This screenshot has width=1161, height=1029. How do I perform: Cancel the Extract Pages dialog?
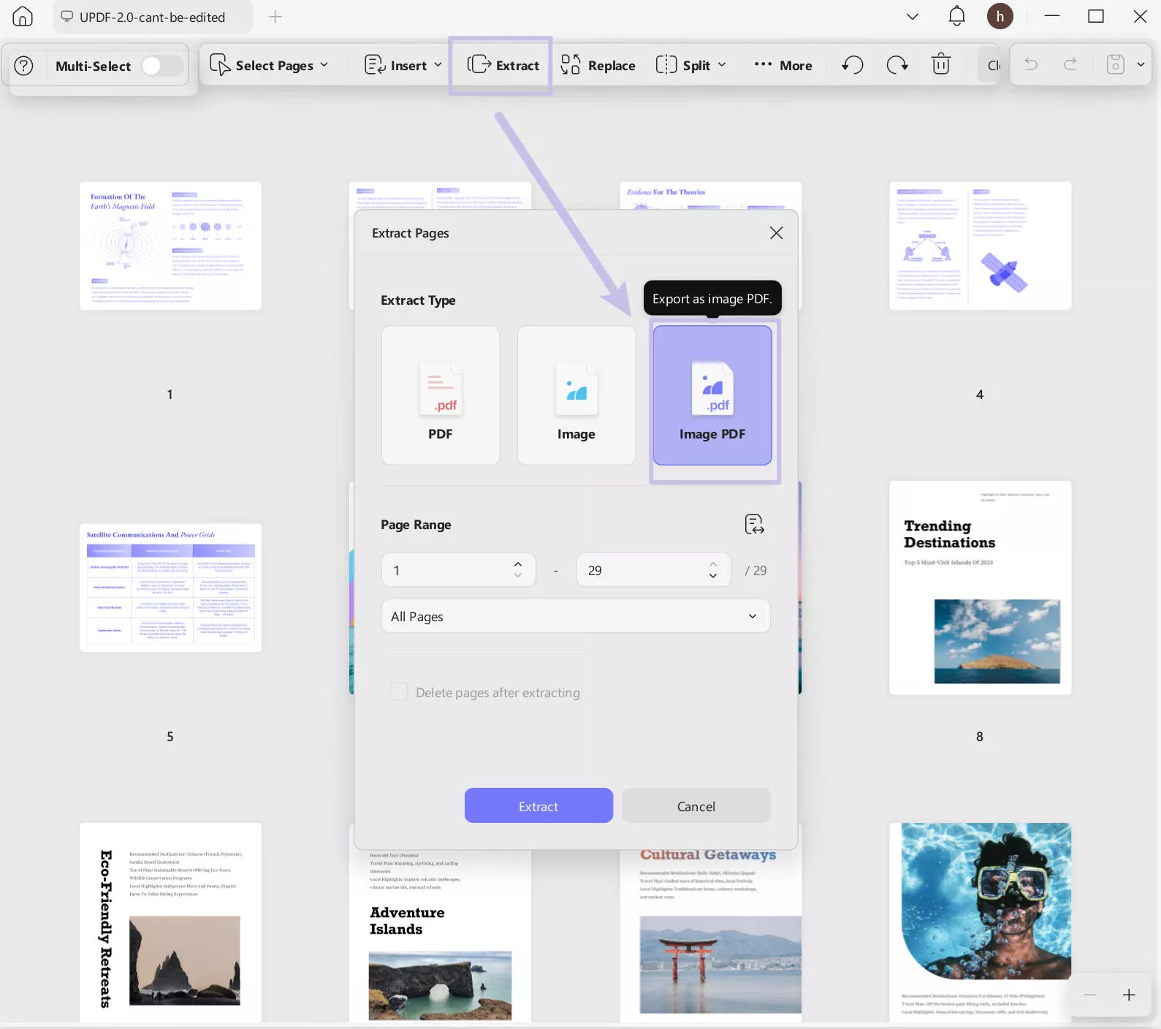tap(696, 806)
